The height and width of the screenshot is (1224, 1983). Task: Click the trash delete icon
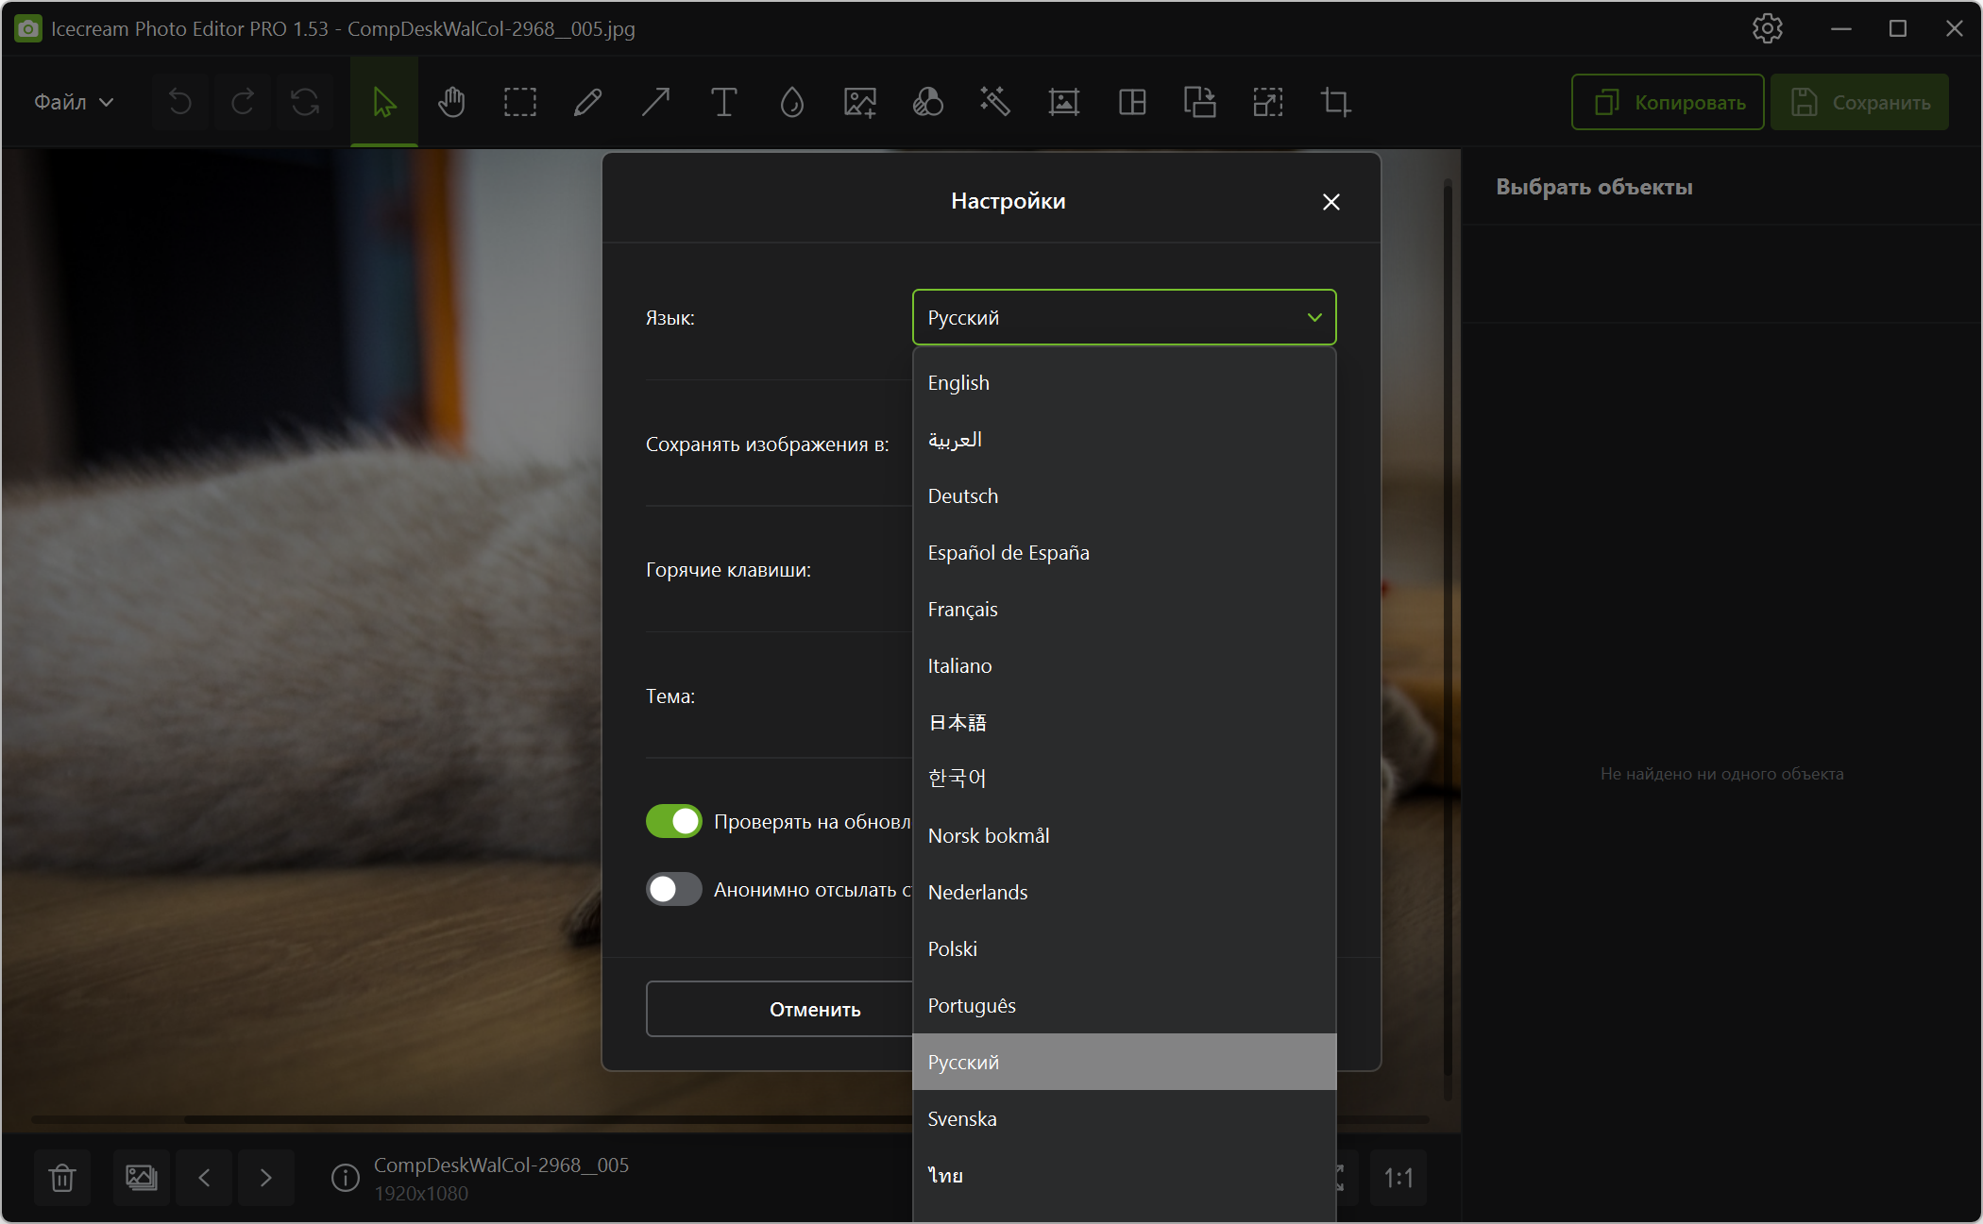click(x=62, y=1177)
